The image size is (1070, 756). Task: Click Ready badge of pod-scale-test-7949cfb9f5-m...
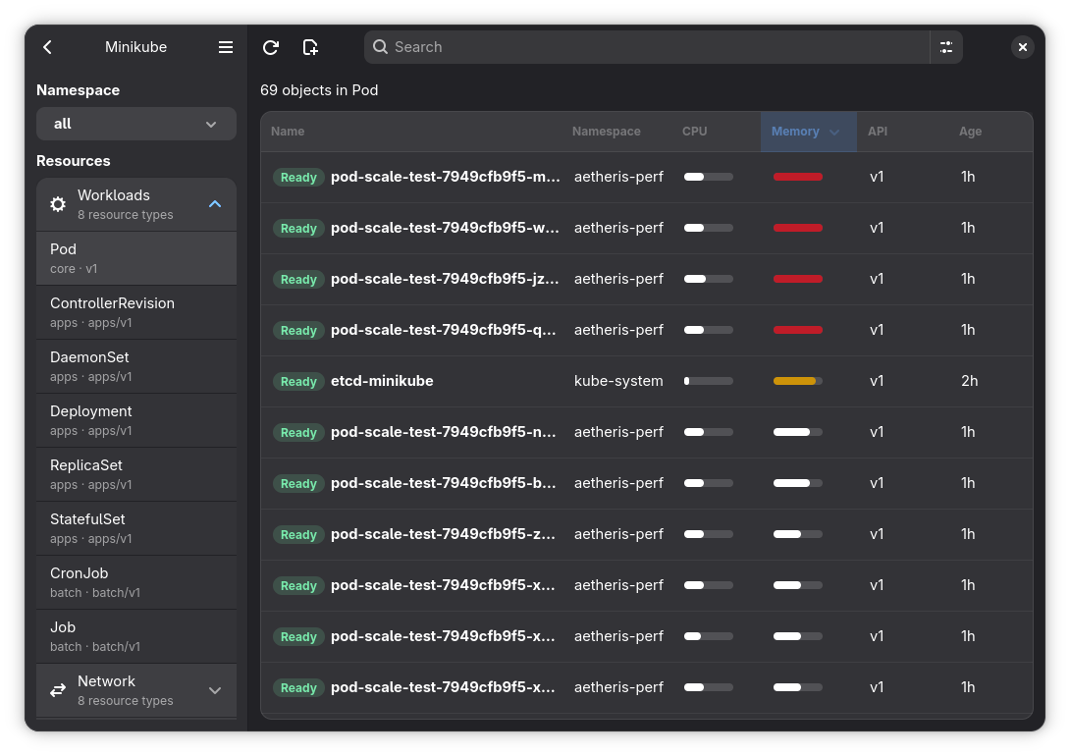pyautogui.click(x=298, y=178)
